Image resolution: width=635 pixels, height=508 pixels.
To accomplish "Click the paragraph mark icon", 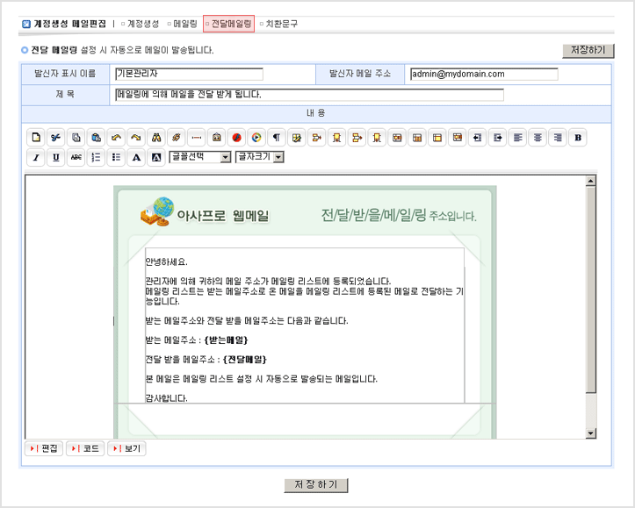I will [x=276, y=137].
